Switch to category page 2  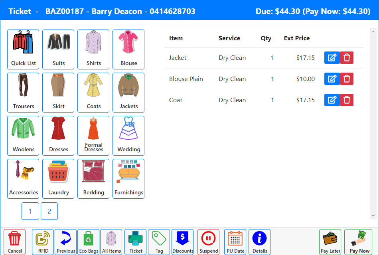click(x=49, y=211)
